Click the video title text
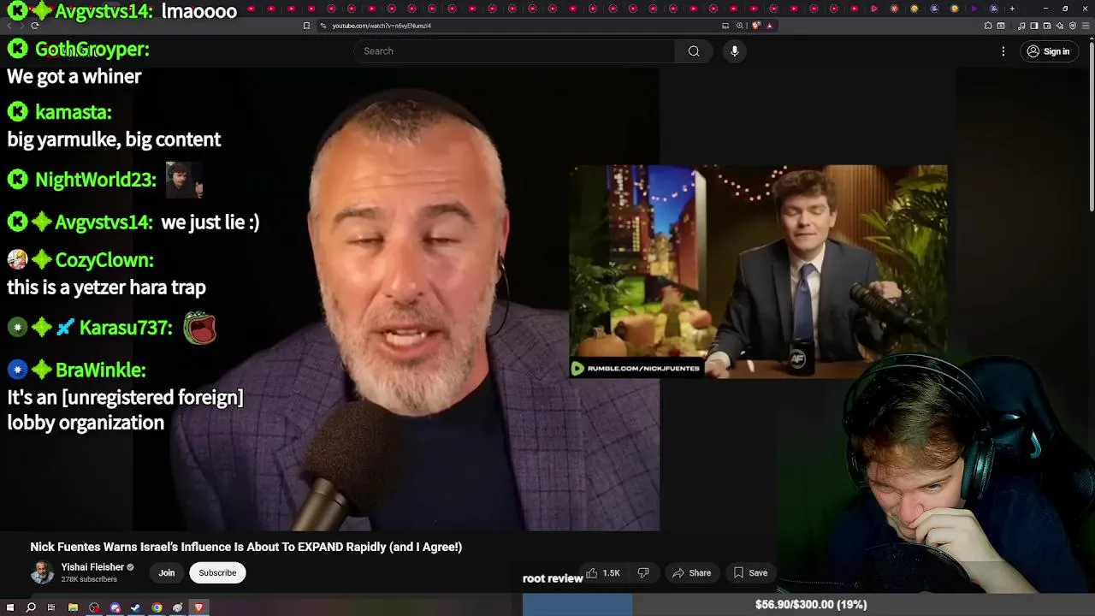1095x616 pixels. [246, 547]
